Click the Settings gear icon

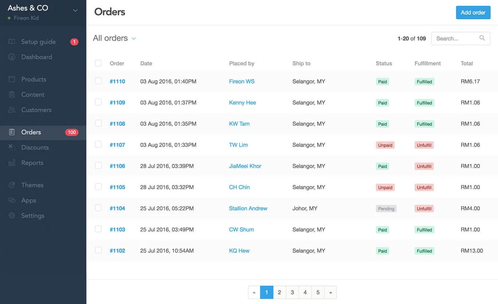pyautogui.click(x=12, y=215)
